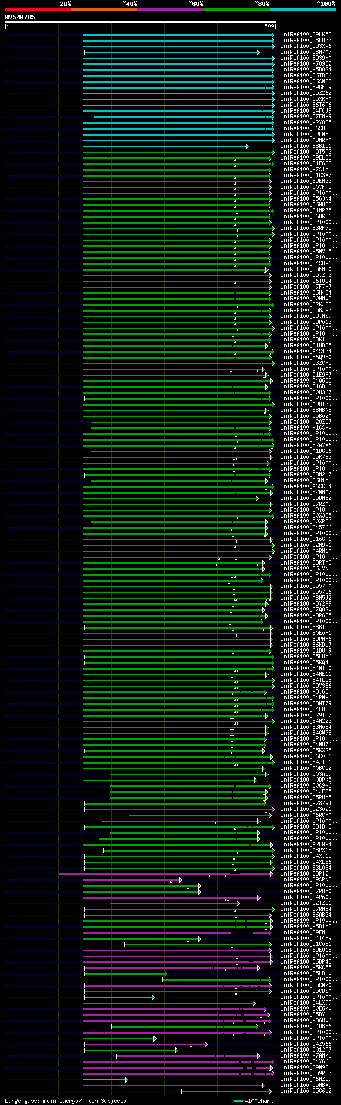Click UniRef100_B8PI20 label
Viewport: 341px width, 1105px height.
pos(306,873)
